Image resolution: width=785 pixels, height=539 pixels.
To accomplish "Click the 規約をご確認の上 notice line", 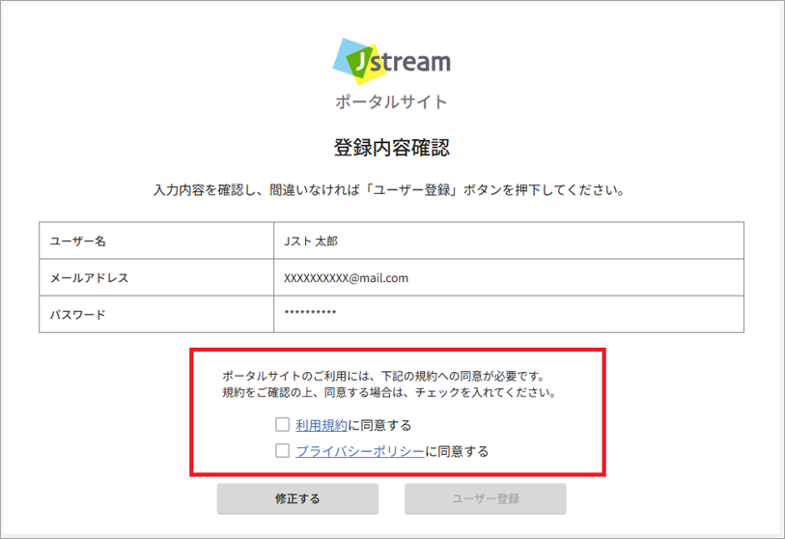I will click(x=389, y=392).
